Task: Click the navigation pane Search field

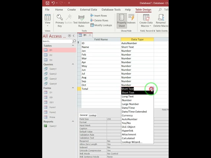Action: pyautogui.click(x=57, y=41)
